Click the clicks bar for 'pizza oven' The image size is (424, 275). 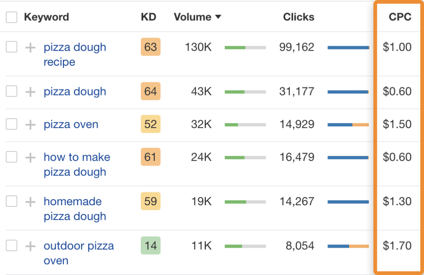tap(348, 124)
